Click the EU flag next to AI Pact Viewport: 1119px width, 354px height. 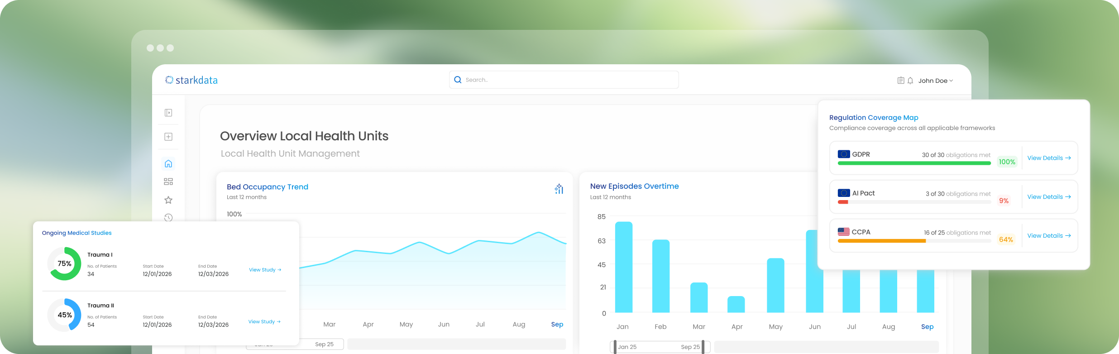click(x=844, y=193)
